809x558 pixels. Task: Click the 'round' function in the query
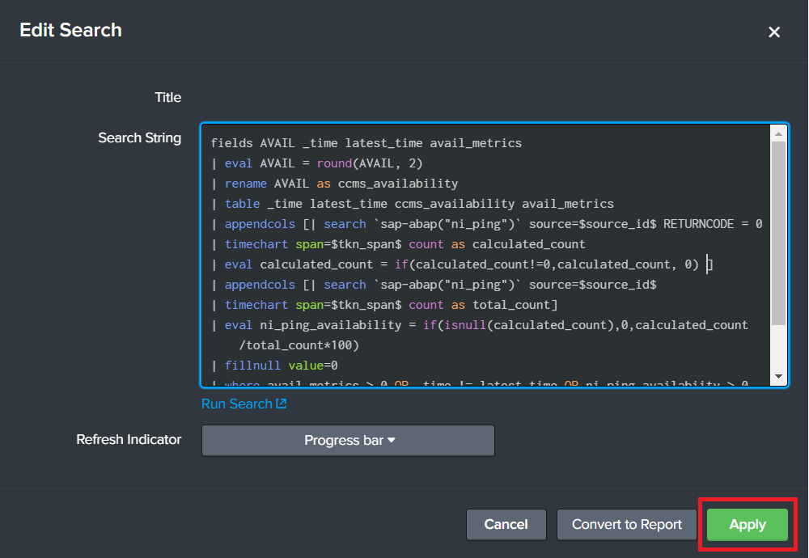(335, 163)
